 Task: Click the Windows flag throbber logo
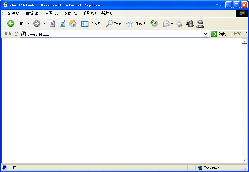click(242, 13)
